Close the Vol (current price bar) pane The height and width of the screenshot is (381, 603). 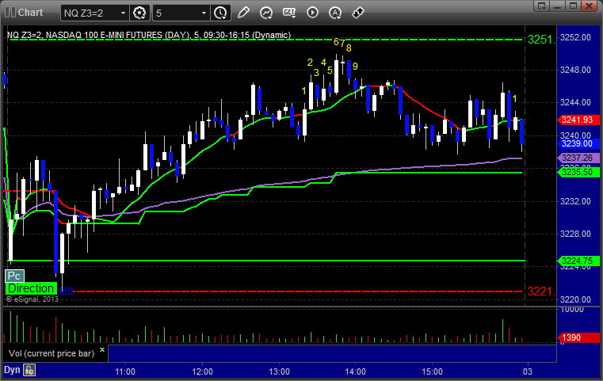[x=102, y=350]
